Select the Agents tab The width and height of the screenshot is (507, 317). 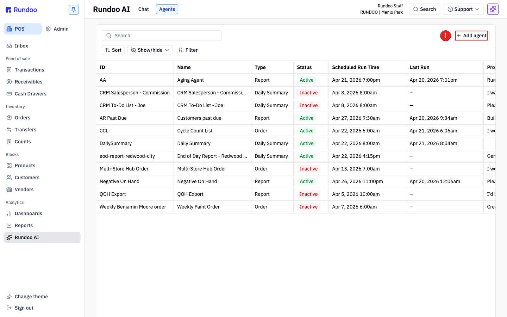coord(167,9)
